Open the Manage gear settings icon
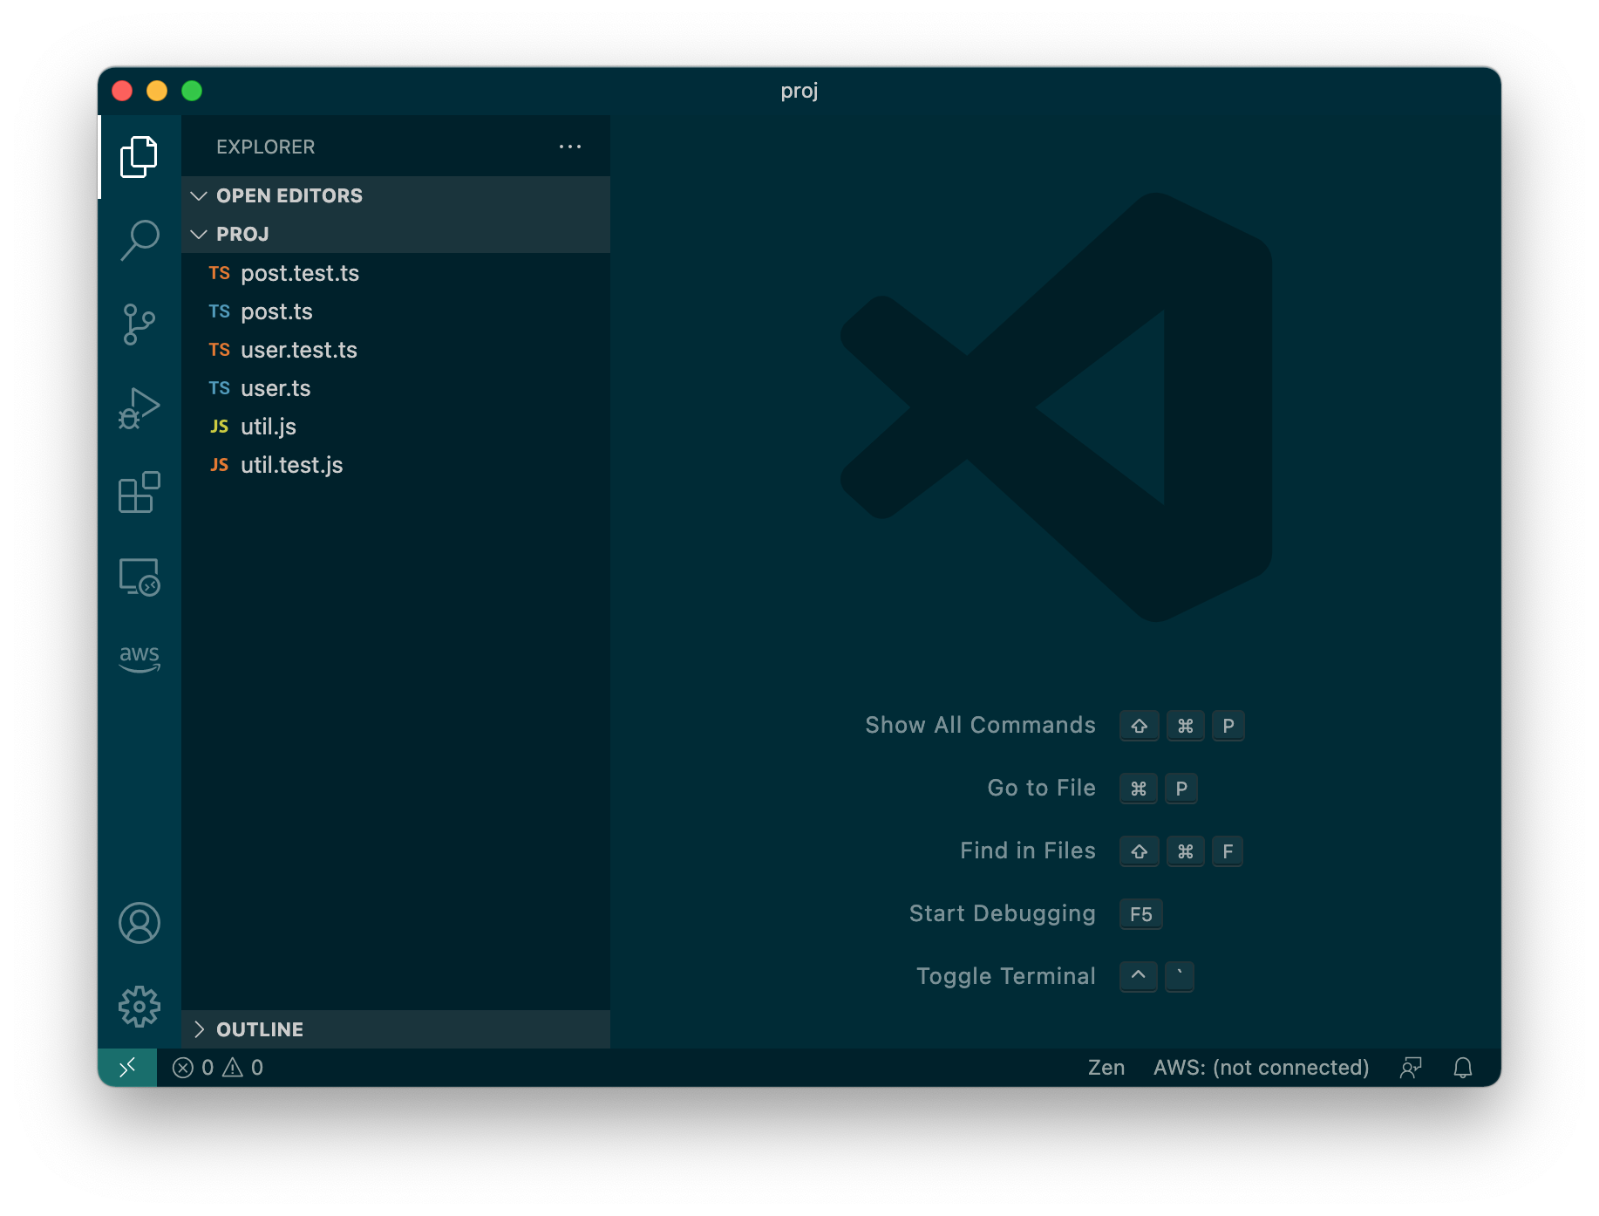This screenshot has width=1599, height=1216. [x=139, y=1007]
